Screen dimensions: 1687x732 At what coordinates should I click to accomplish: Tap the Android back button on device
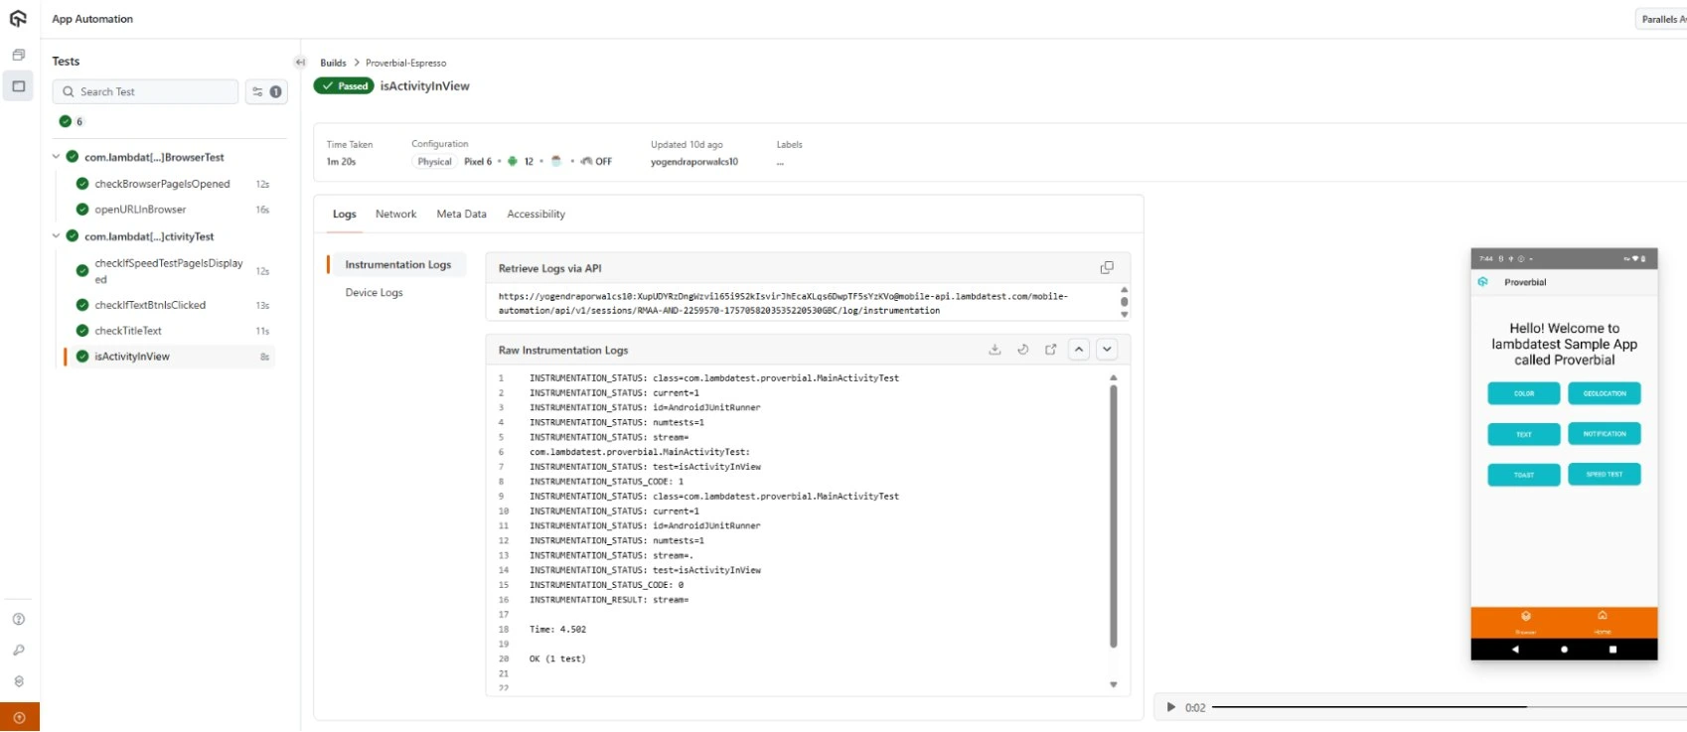point(1515,650)
